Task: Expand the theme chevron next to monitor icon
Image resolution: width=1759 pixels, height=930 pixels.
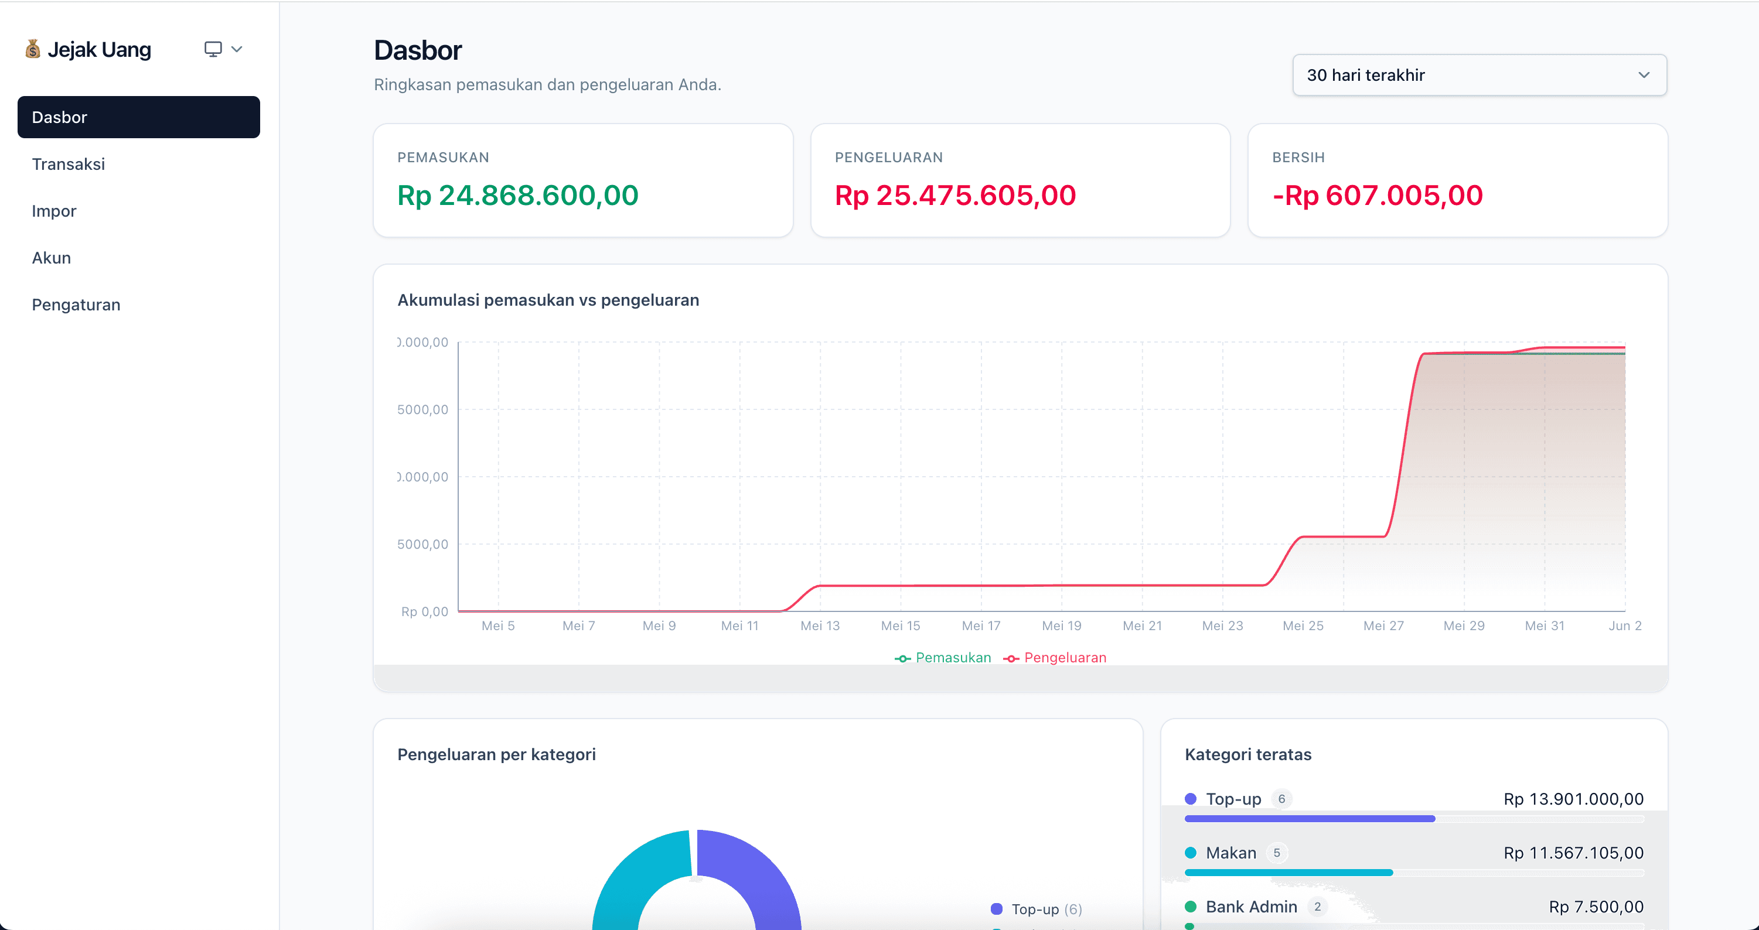Action: coord(237,49)
